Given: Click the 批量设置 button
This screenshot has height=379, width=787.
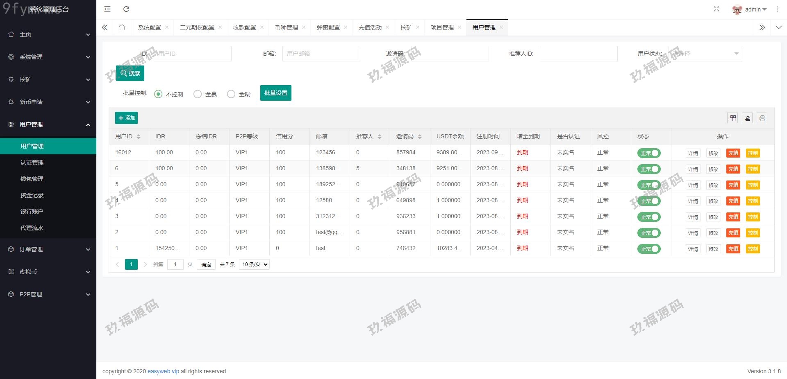Looking at the screenshot, I should [275, 93].
